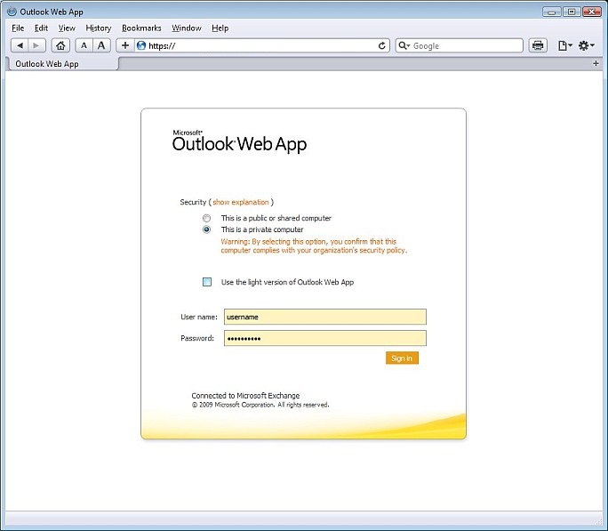Click the https address bar
Viewport: 608px width, 531px height.
[262, 45]
